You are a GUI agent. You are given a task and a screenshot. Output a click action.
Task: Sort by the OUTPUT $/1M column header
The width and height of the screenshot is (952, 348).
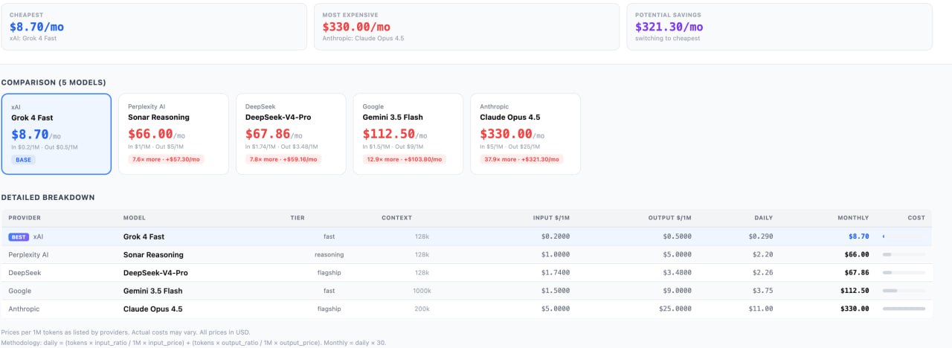point(669,218)
